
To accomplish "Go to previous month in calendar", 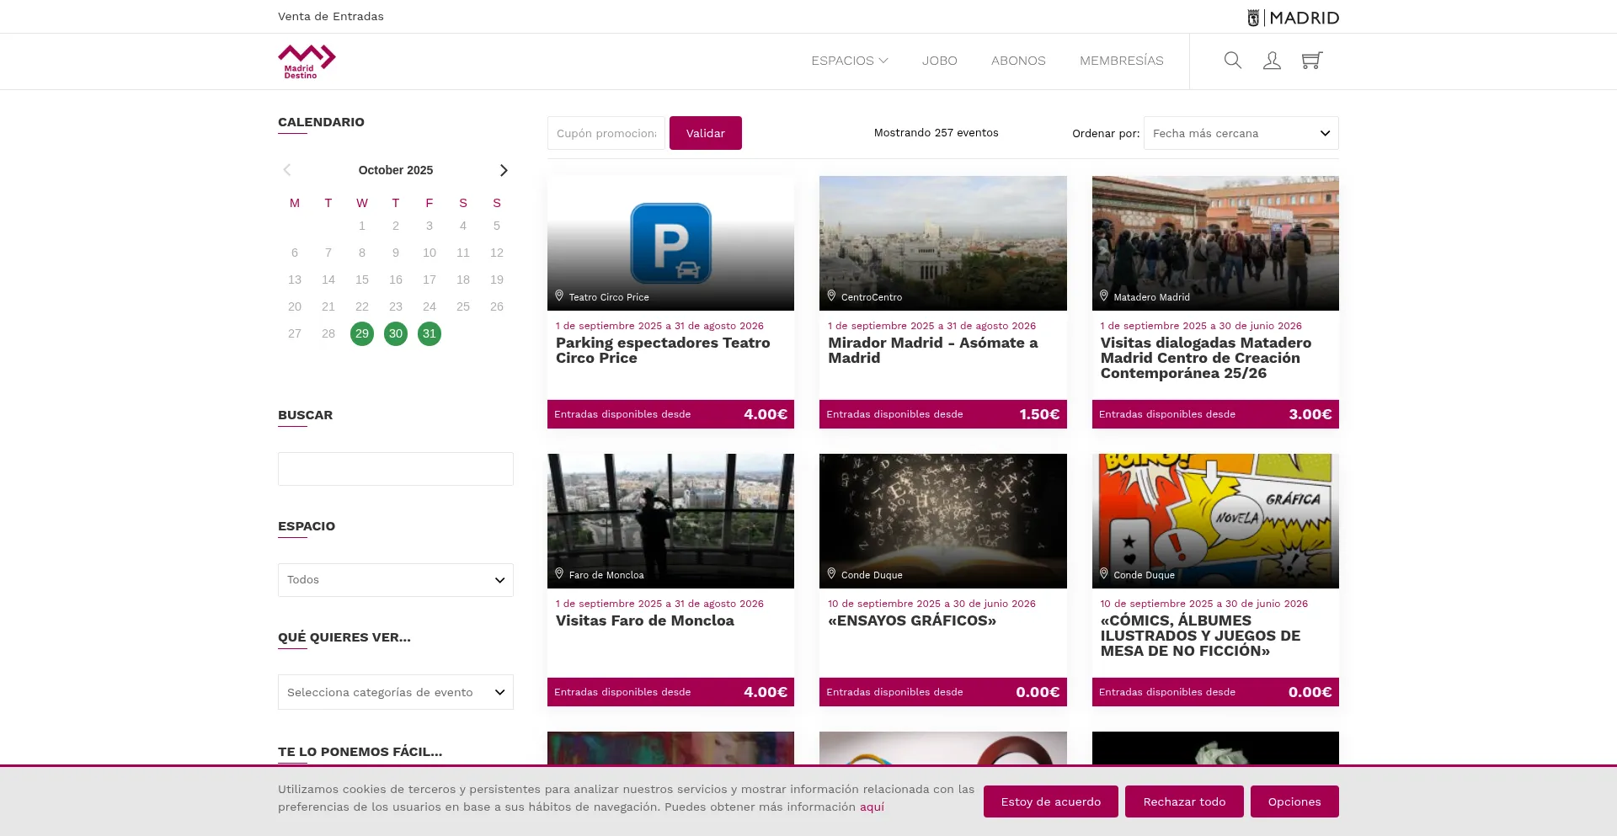I will pos(287,170).
